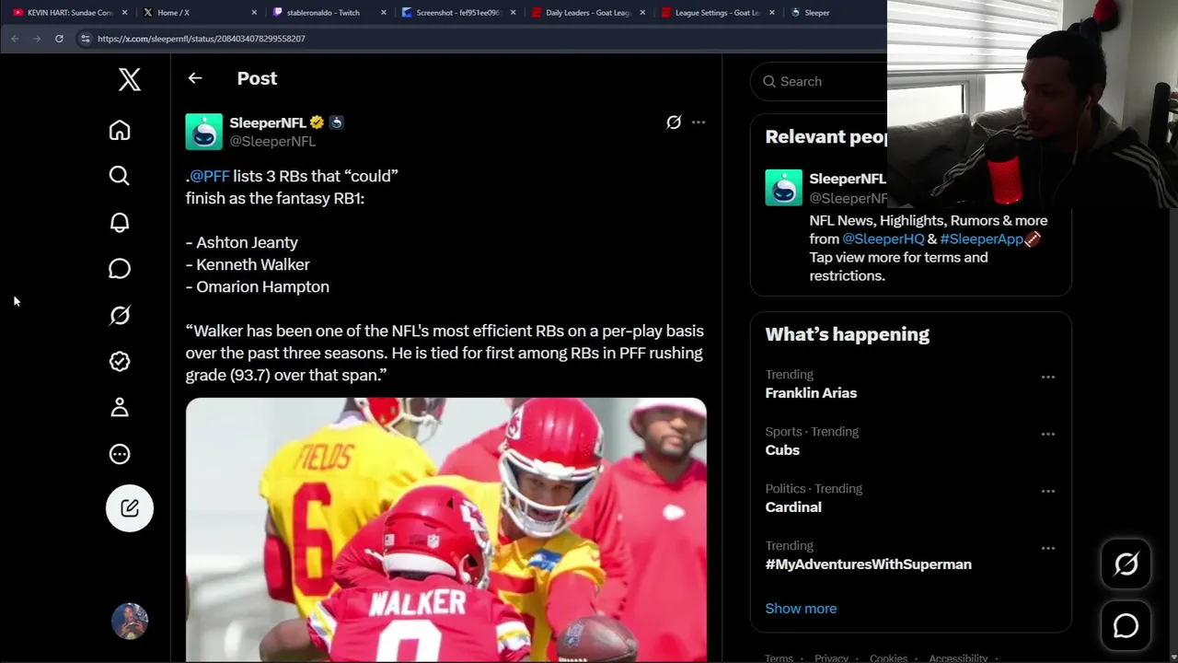Open the @SleeperHQ mention link
1178x663 pixels.
883,238
